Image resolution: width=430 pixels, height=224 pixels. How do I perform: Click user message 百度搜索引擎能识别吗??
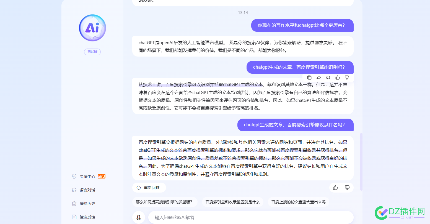pos(300,67)
